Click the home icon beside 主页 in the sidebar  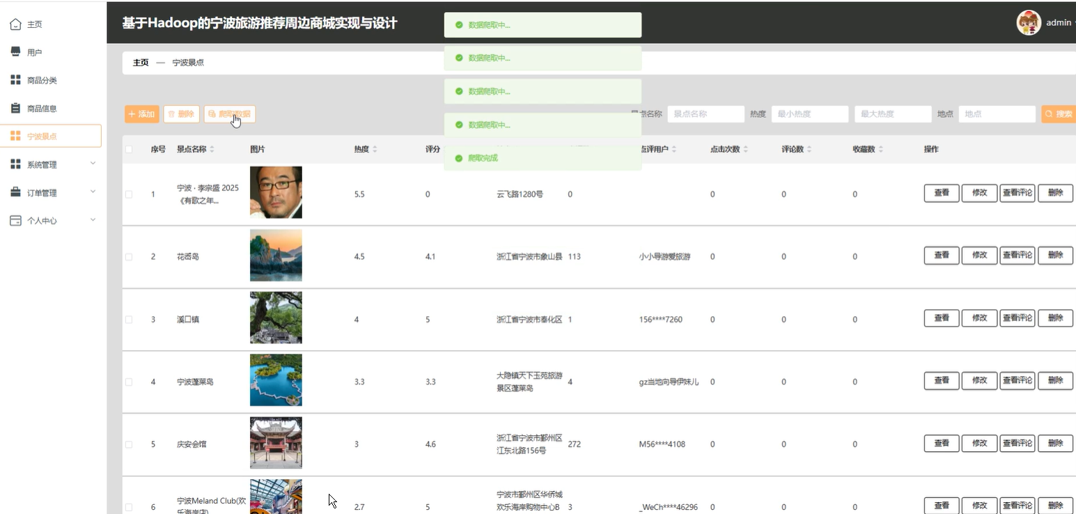coord(15,24)
